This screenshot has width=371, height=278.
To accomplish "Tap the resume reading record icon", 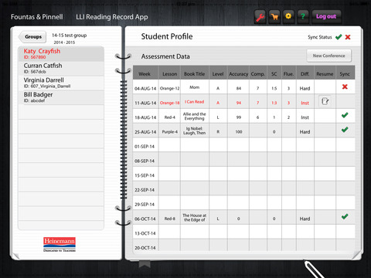I will click(x=325, y=101).
